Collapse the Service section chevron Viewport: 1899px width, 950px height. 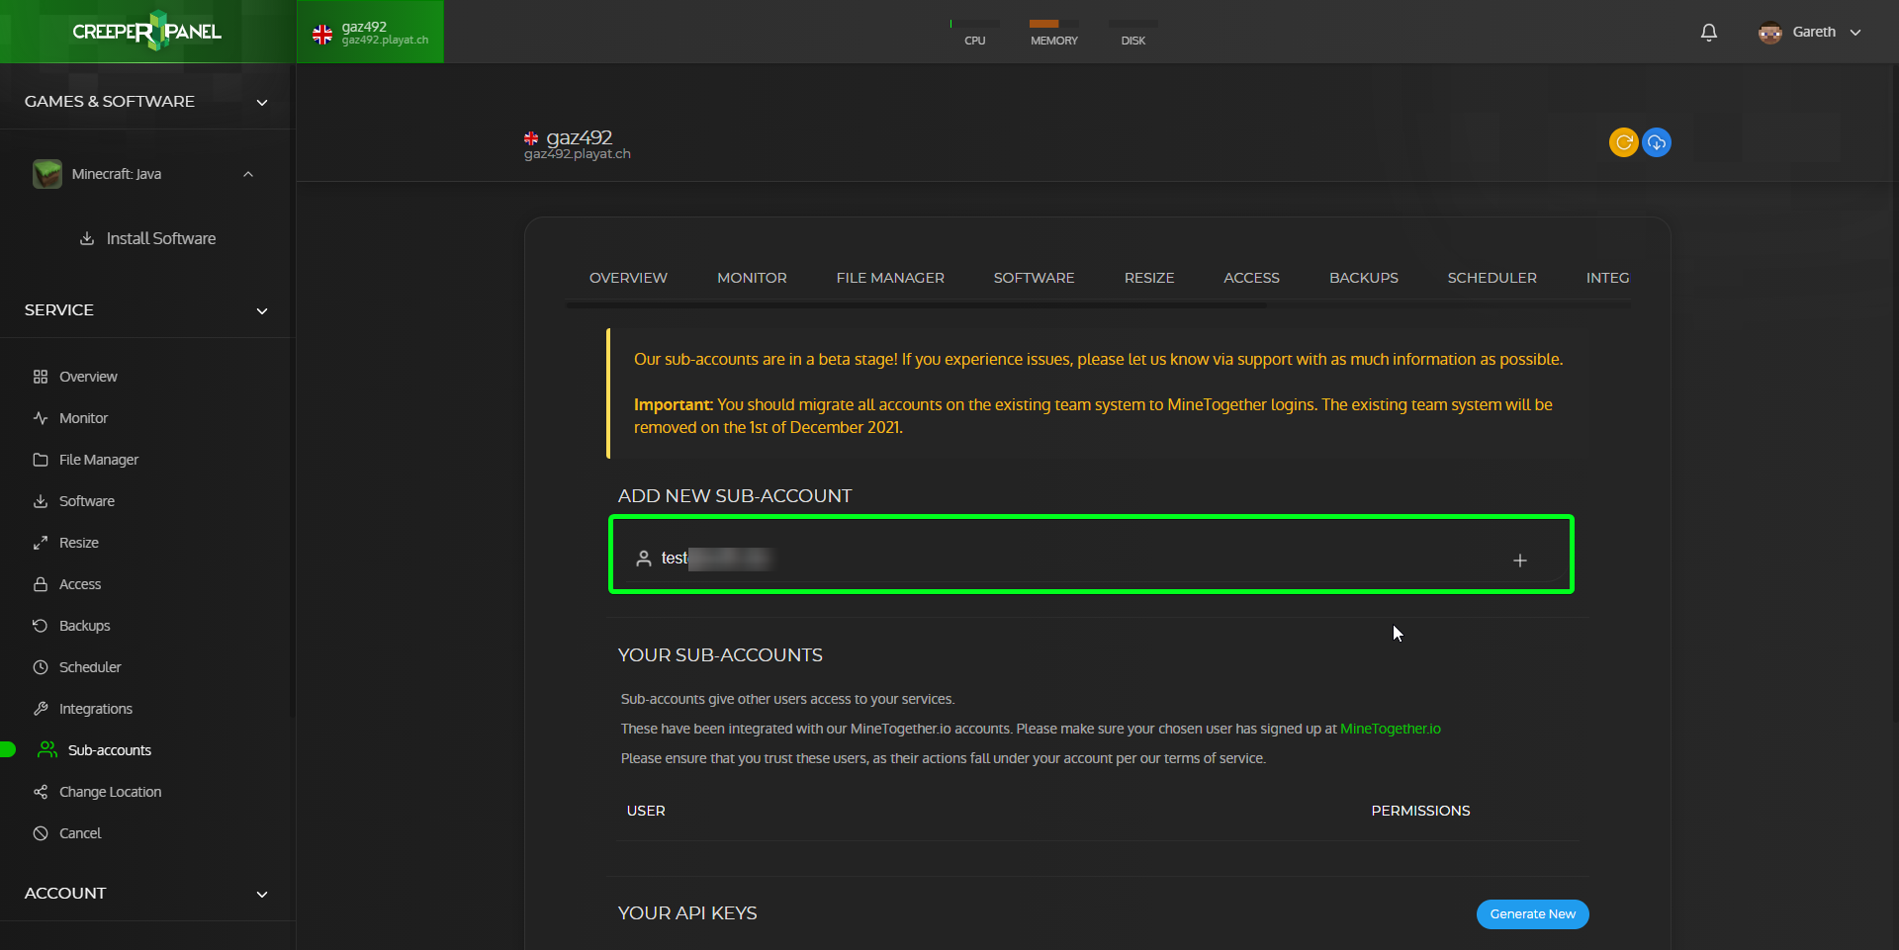262,310
